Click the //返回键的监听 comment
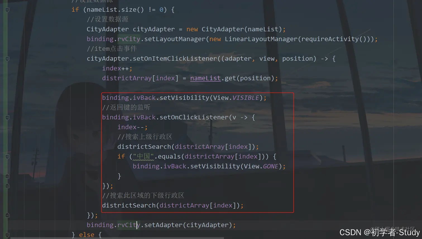This screenshot has height=239, width=422. pos(126,107)
